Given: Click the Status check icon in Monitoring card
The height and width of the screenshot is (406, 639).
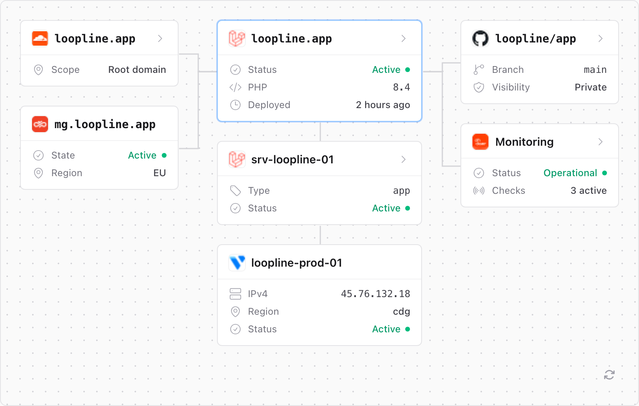Looking at the screenshot, I should pos(479,173).
